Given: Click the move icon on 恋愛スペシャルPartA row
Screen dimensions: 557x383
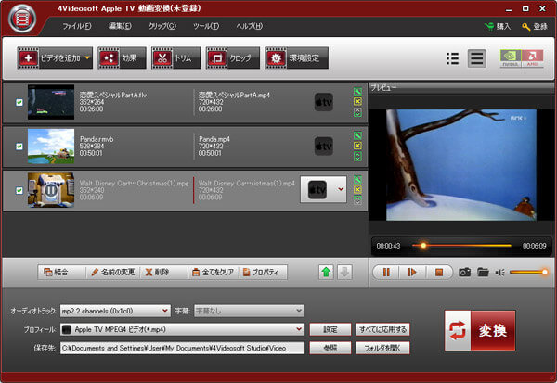Looking at the screenshot, I should point(357,112).
